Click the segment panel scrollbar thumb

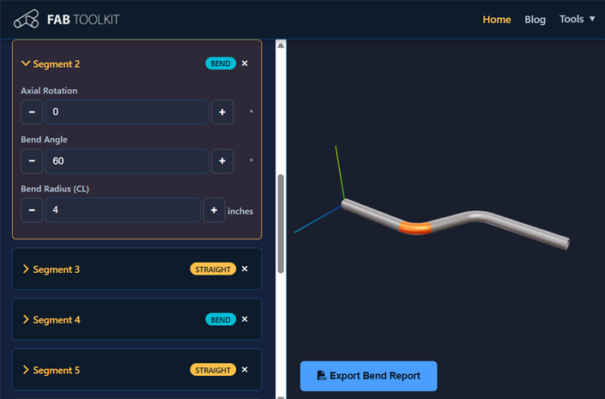[281, 224]
